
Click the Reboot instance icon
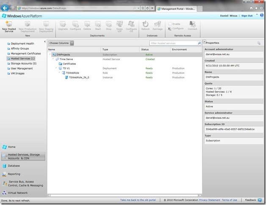pos(145,25)
